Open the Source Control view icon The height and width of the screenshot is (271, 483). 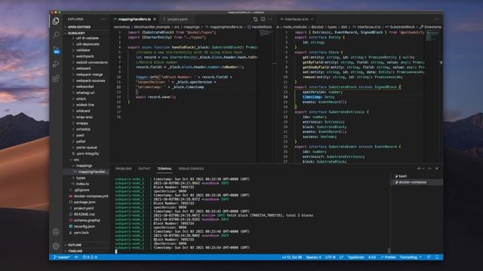pyautogui.click(x=57, y=50)
